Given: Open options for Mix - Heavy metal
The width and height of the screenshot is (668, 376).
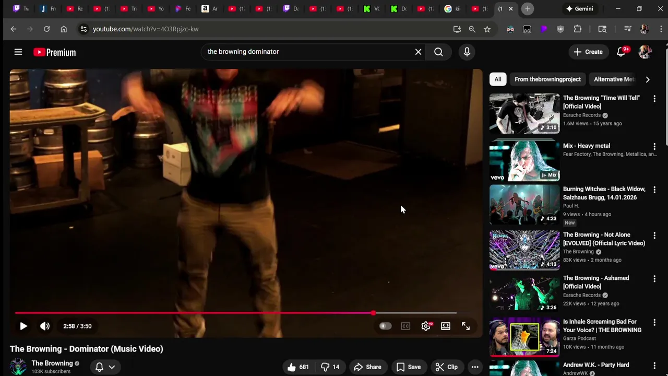Looking at the screenshot, I should [x=654, y=146].
